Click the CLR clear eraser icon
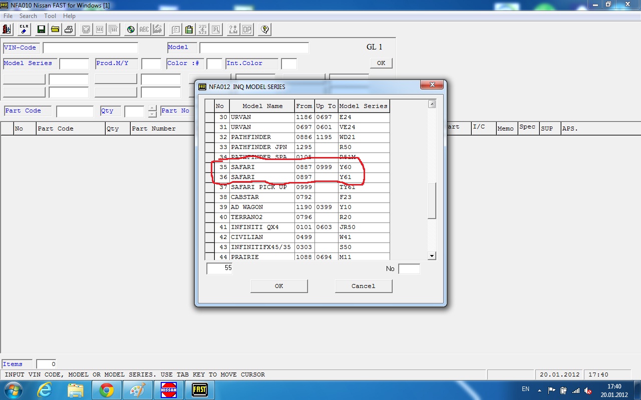The image size is (641, 400). click(x=24, y=29)
